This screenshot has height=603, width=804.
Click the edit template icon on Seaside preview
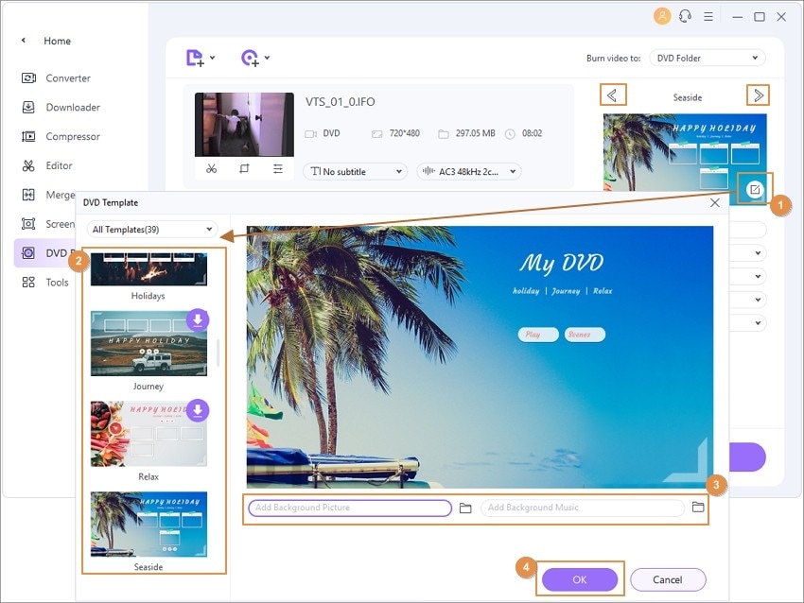point(754,190)
